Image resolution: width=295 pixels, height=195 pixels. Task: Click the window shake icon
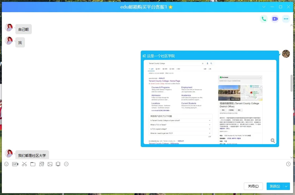click(58, 164)
